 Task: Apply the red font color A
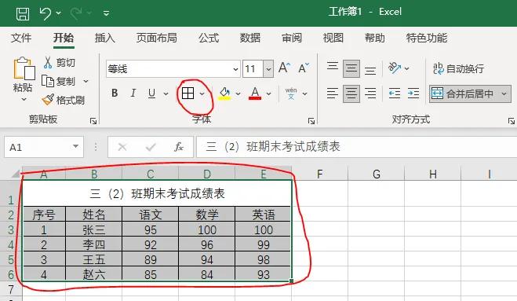pyautogui.click(x=255, y=94)
